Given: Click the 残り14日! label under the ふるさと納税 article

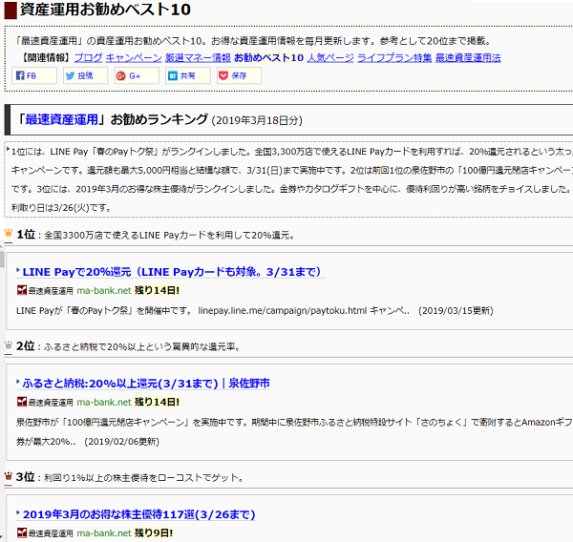Looking at the screenshot, I should coord(158,403).
